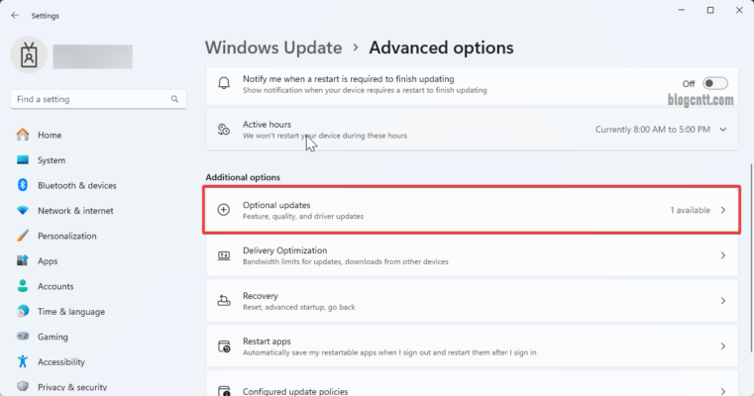Click the Time & language globe icon
Screen dimensions: 754x396
tap(22, 312)
